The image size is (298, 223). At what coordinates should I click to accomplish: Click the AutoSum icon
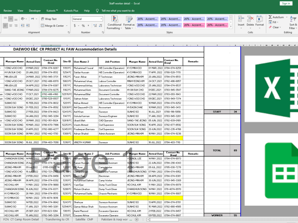(x=270, y=17)
